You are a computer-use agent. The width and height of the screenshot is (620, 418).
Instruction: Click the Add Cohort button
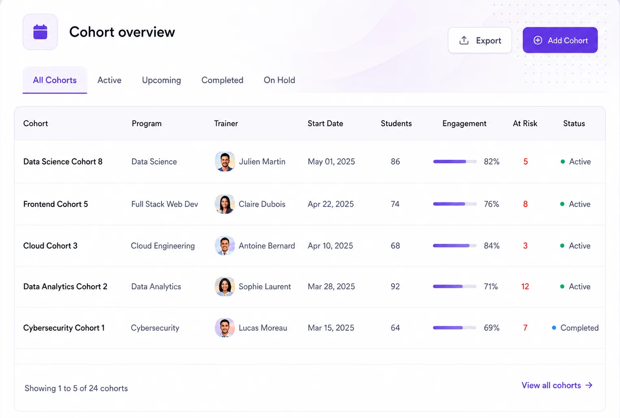(560, 40)
